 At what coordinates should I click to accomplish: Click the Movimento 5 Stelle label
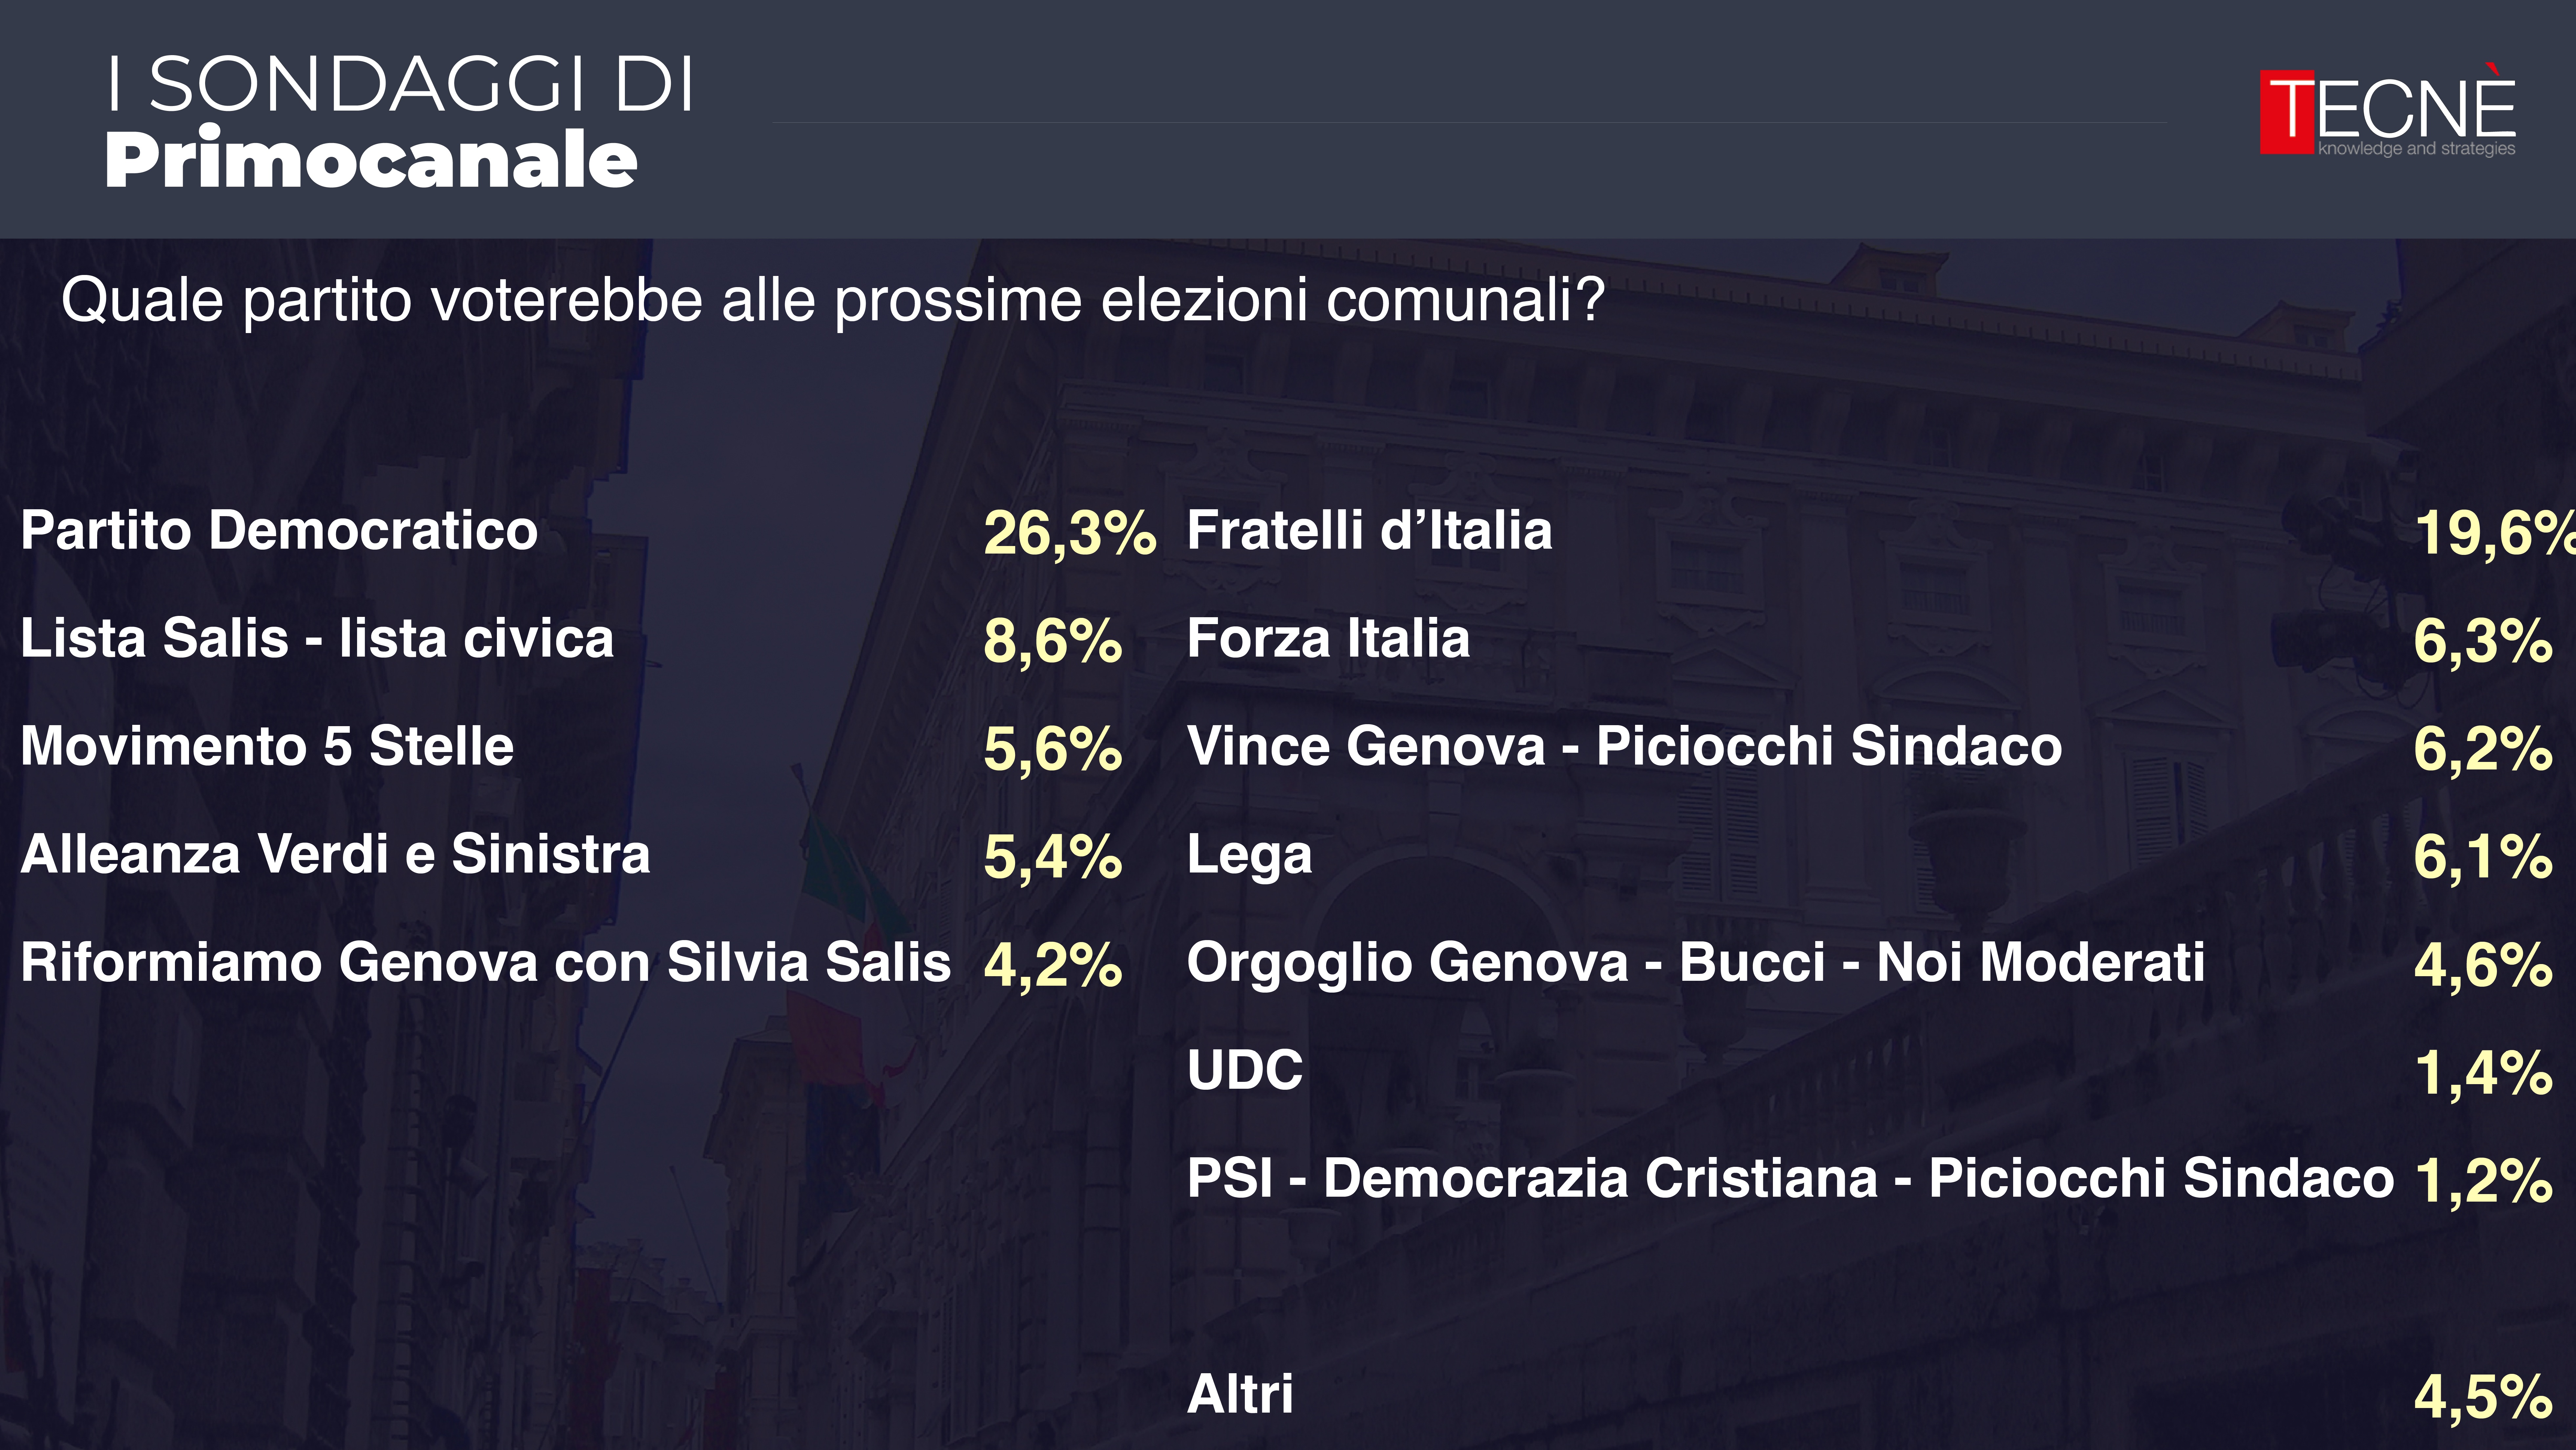coord(267,746)
